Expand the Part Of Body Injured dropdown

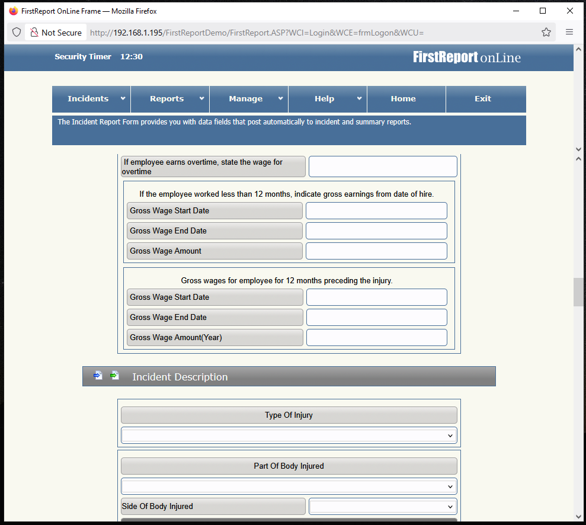(289, 486)
